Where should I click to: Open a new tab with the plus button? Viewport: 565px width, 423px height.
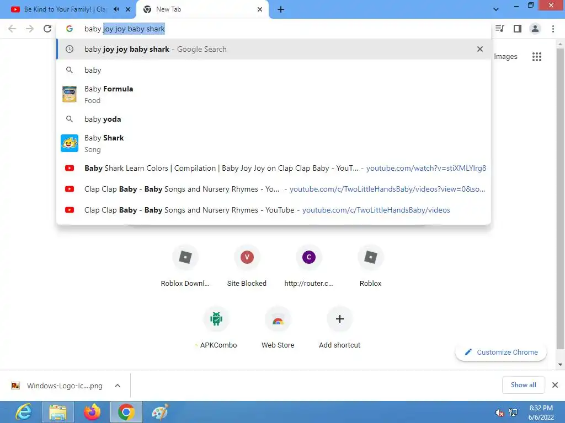pos(281,9)
